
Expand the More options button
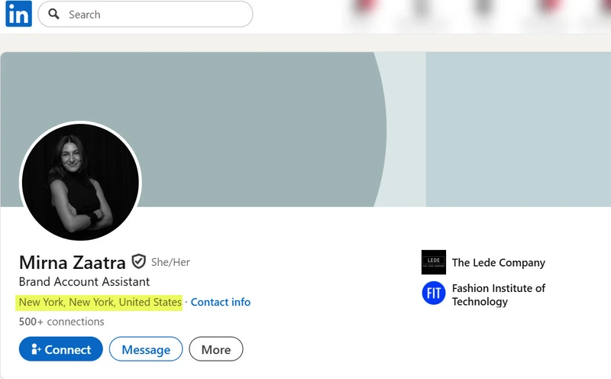(x=216, y=349)
